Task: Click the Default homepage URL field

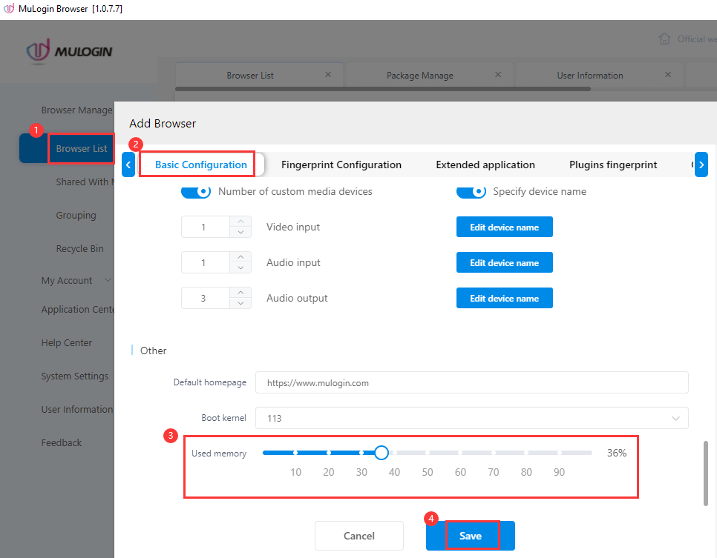Action: coord(471,382)
